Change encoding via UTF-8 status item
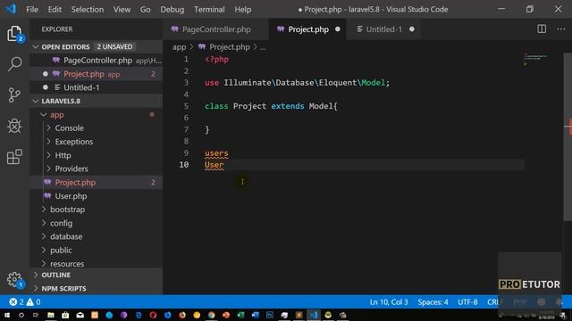572x321 pixels. (x=467, y=302)
